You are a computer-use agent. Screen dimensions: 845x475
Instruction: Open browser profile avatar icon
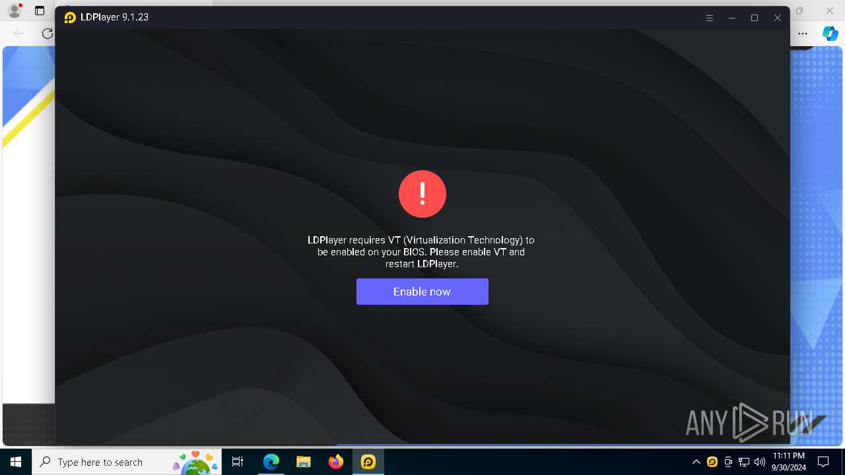pos(14,11)
